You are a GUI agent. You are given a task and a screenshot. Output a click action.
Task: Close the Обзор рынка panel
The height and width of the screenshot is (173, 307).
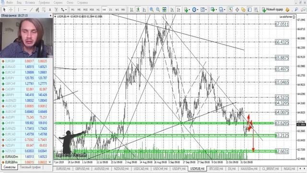[x=50, y=15]
